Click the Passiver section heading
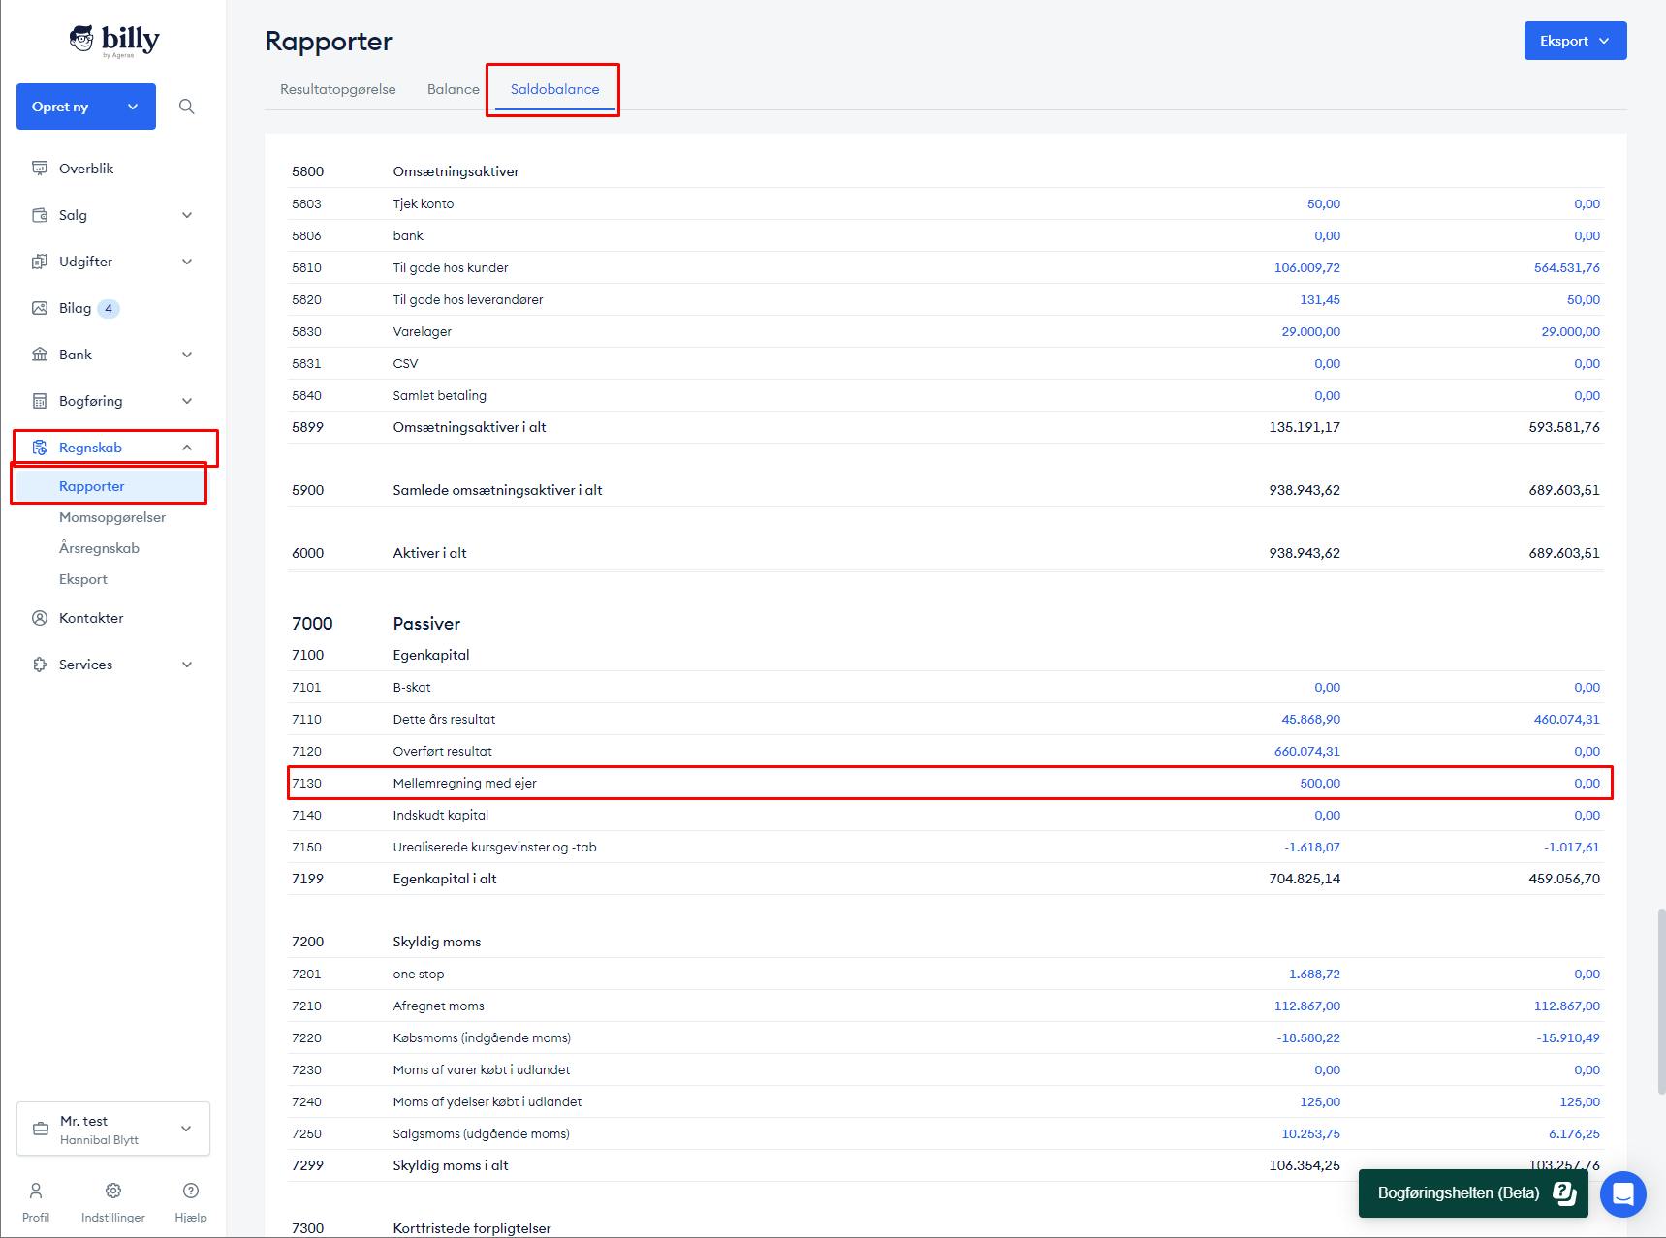This screenshot has width=1666, height=1238. click(426, 624)
